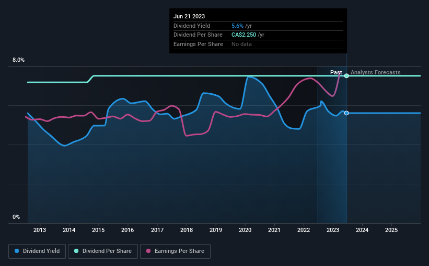
Task: Click the 2019 x-axis label
Action: point(216,230)
